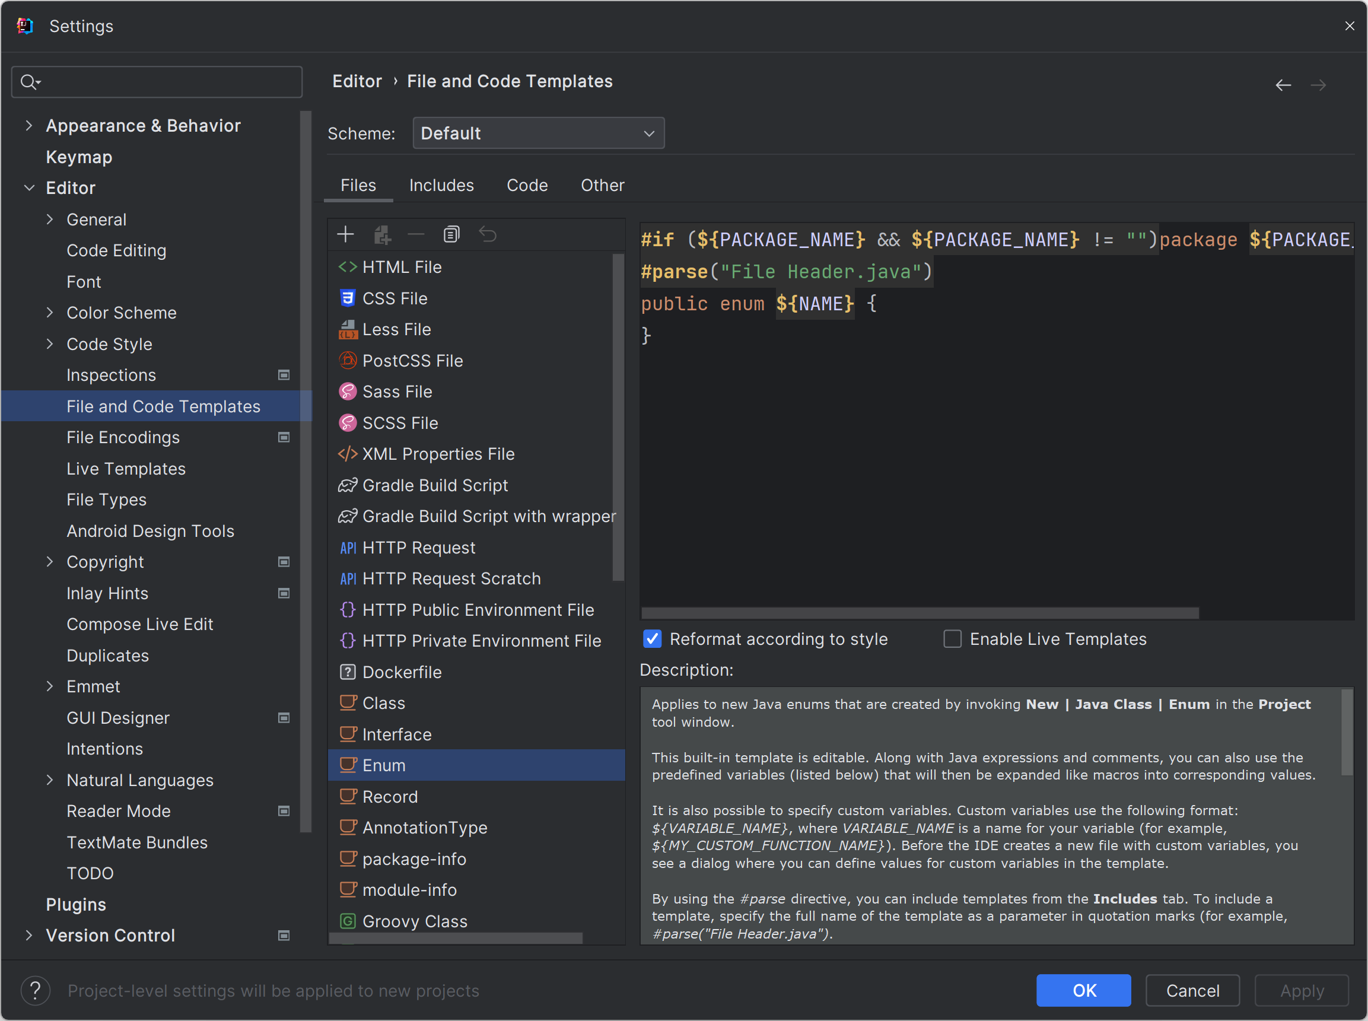
Task: Click the search magnifier icon
Action: (x=29, y=82)
